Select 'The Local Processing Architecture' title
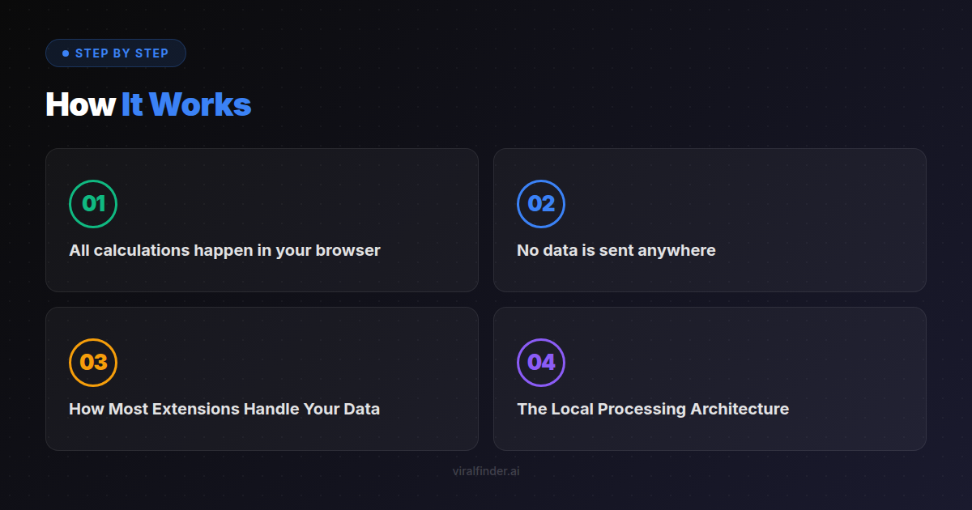The image size is (972, 510). (x=653, y=409)
